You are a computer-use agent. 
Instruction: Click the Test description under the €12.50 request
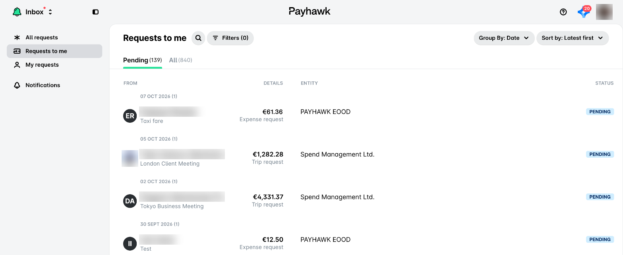click(x=146, y=249)
